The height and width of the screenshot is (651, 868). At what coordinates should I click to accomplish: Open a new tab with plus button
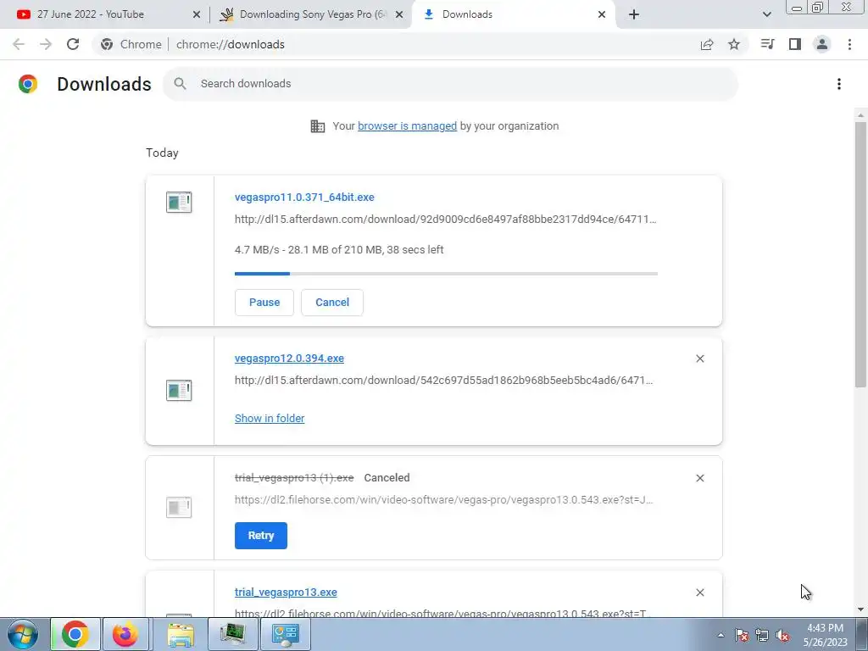pyautogui.click(x=634, y=14)
